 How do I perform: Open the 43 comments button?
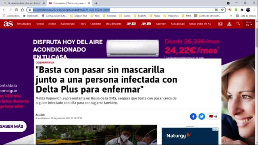click(213, 116)
